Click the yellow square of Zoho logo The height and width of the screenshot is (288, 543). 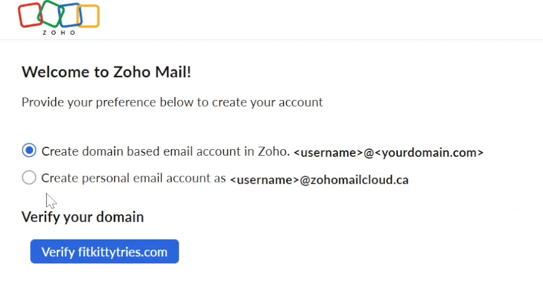coord(88,16)
